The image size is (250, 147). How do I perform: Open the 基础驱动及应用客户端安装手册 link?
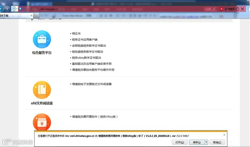[x=92, y=64]
